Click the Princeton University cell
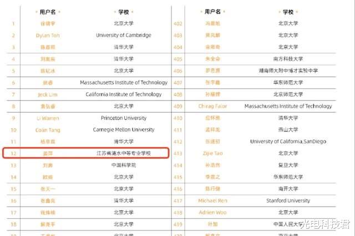The width and height of the screenshot is (355, 236). tap(124, 118)
